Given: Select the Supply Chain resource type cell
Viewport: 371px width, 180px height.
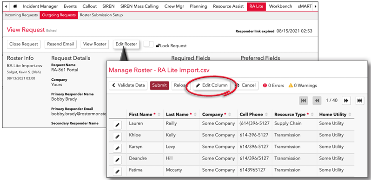Looking at the screenshot, I should [288, 123].
